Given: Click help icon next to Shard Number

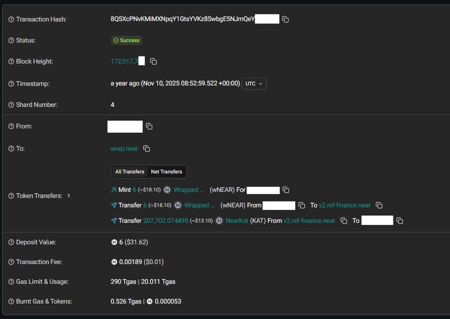Looking at the screenshot, I should click(11, 105).
